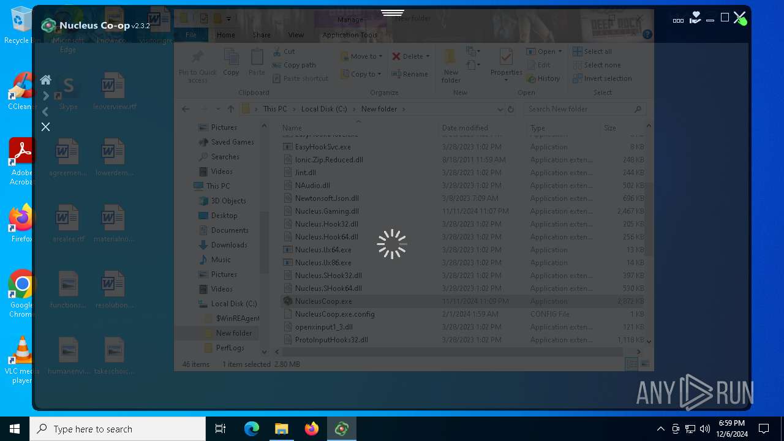Open Task View from the taskbar
Image resolution: width=784 pixels, height=441 pixels.
221,429
